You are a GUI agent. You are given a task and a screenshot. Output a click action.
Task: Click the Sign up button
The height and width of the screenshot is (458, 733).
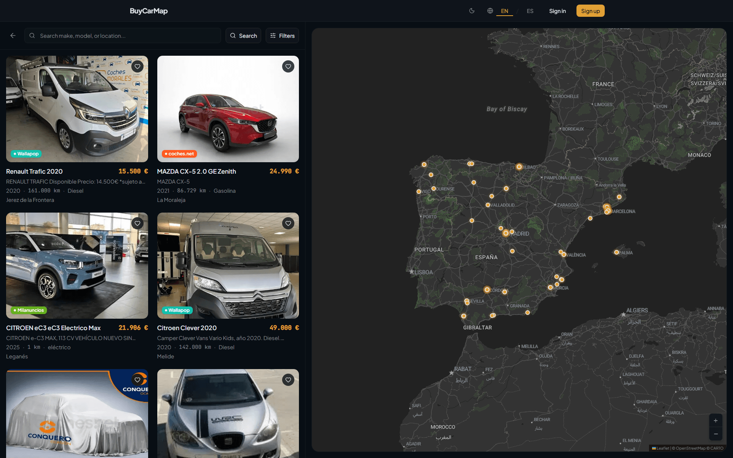tap(590, 11)
